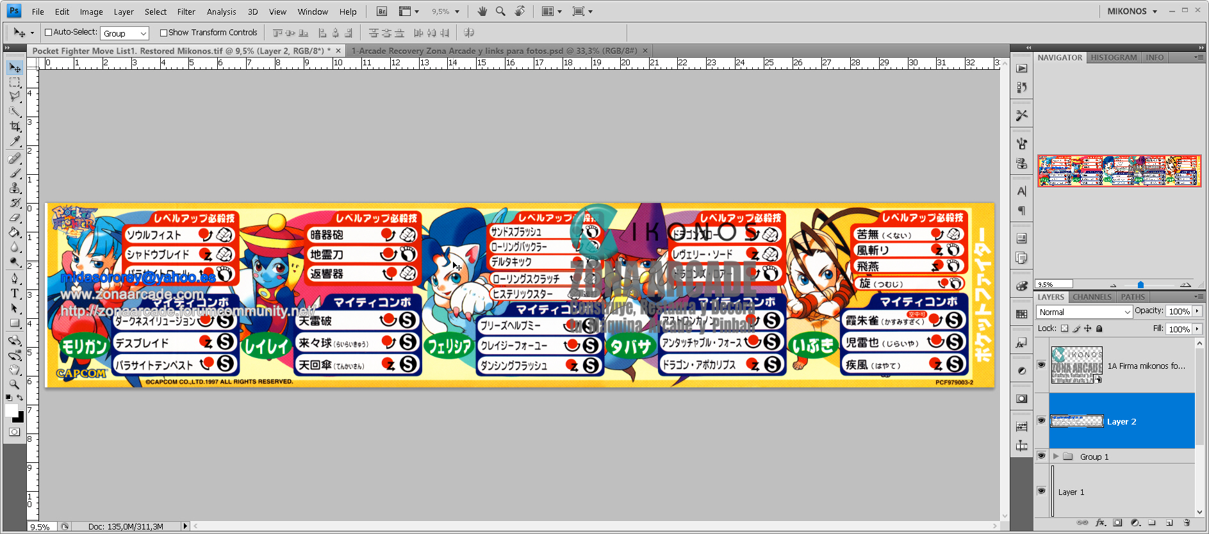Click the Navigator zoom percentage field

pyautogui.click(x=1055, y=284)
